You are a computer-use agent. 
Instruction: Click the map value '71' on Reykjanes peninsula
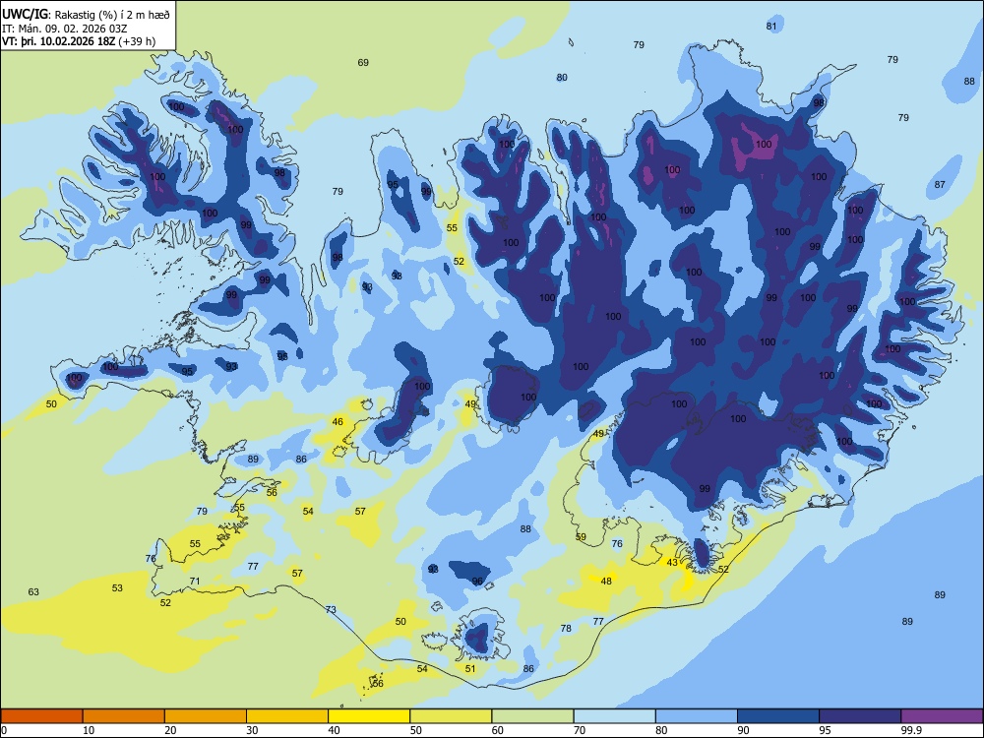coord(195,582)
